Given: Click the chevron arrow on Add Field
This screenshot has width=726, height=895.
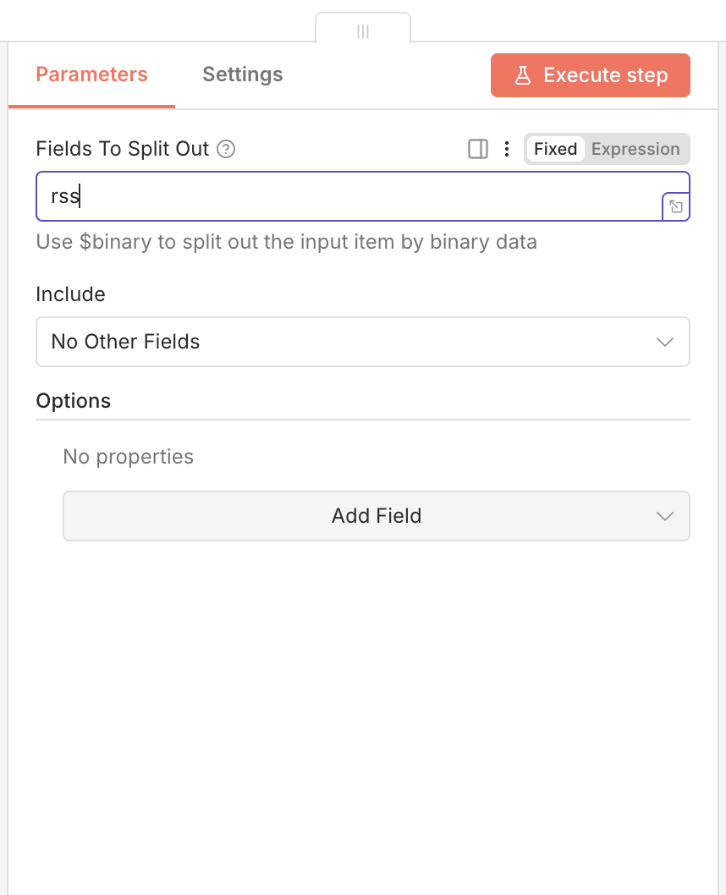Looking at the screenshot, I should point(665,516).
